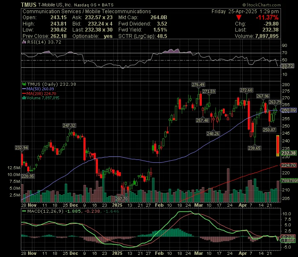Click the MACD(12,26,9) -1.885 legend text
Viewport: 298px width, 257px height.
pyautogui.click(x=54, y=211)
